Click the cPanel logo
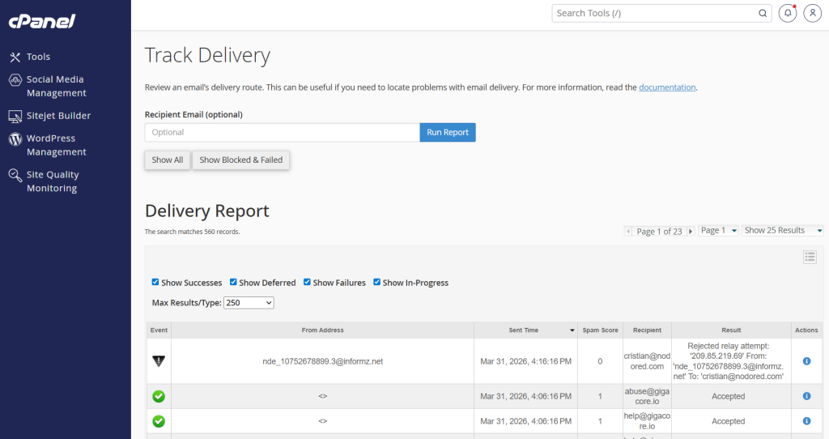Screen dimensions: 829x439 (x=42, y=21)
